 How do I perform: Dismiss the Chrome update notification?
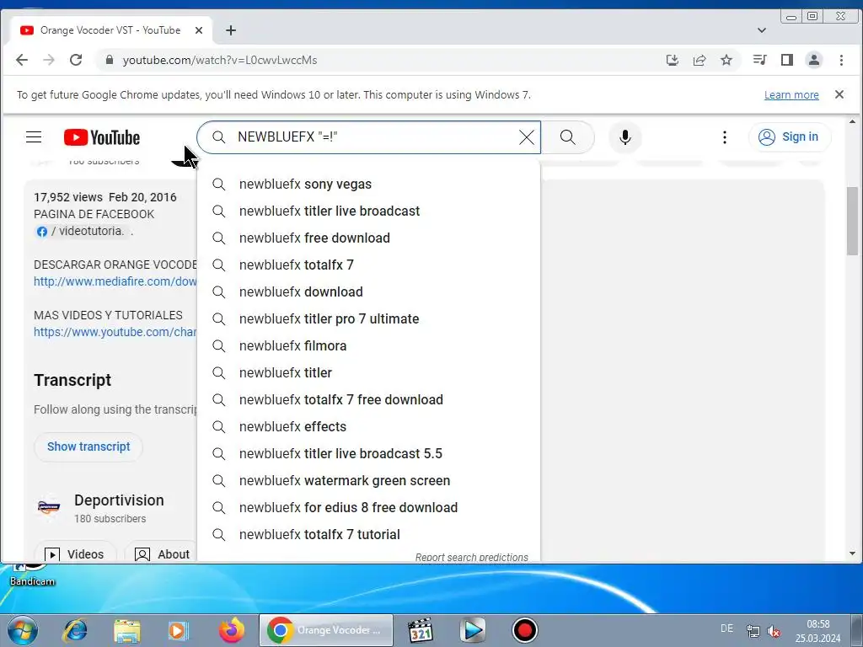[839, 94]
